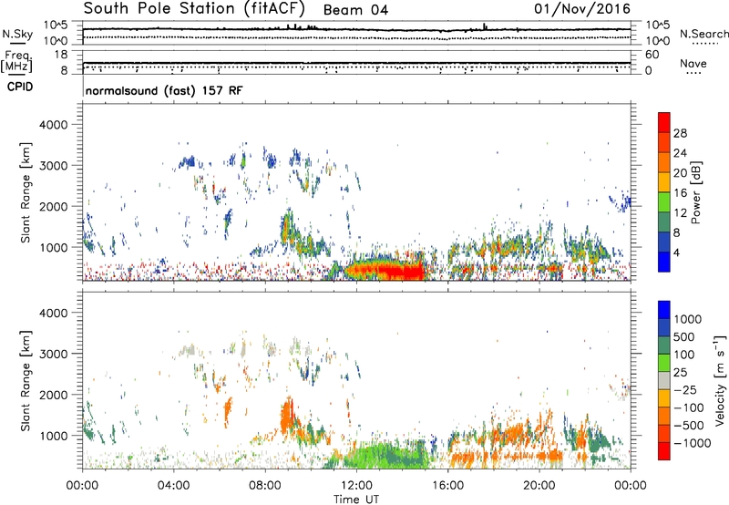Click the "12" label on power colorbar
Screen dimensions: 729x505
(680, 213)
